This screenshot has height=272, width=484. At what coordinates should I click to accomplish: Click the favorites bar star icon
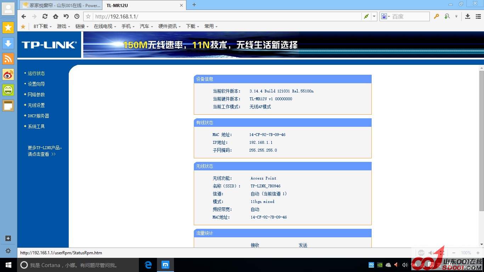pos(23,26)
